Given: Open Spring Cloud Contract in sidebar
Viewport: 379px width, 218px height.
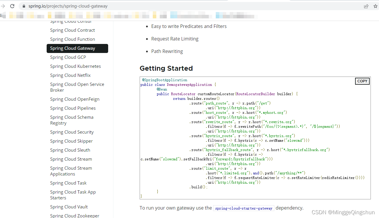Looking at the screenshot, I should click(x=73, y=30).
